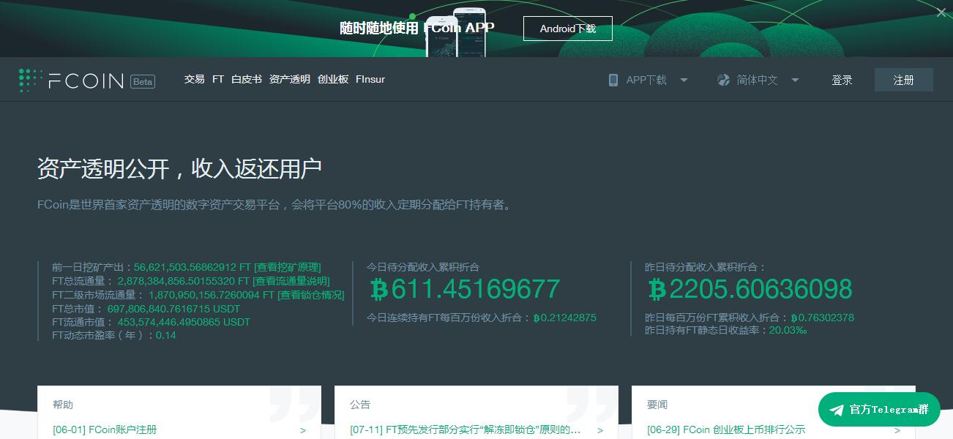Click the bitcoin icon before 611.45169677

tap(378, 289)
